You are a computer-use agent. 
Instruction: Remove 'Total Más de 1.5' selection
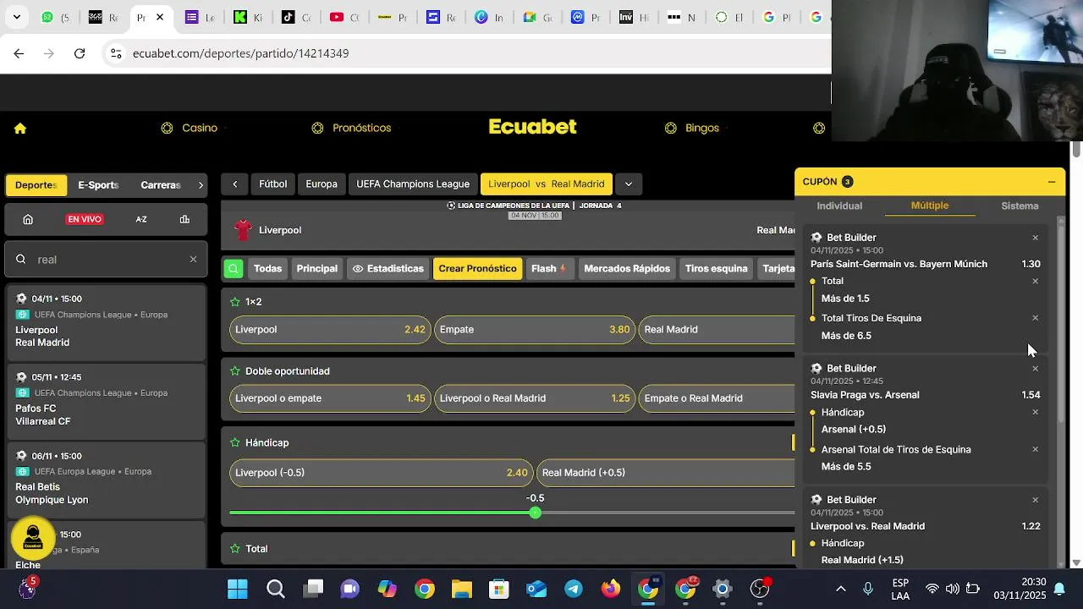(x=1035, y=281)
